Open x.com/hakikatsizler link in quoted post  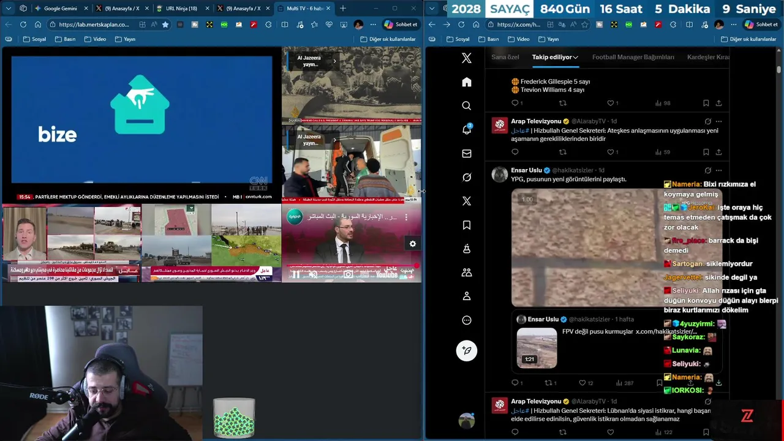point(666,331)
